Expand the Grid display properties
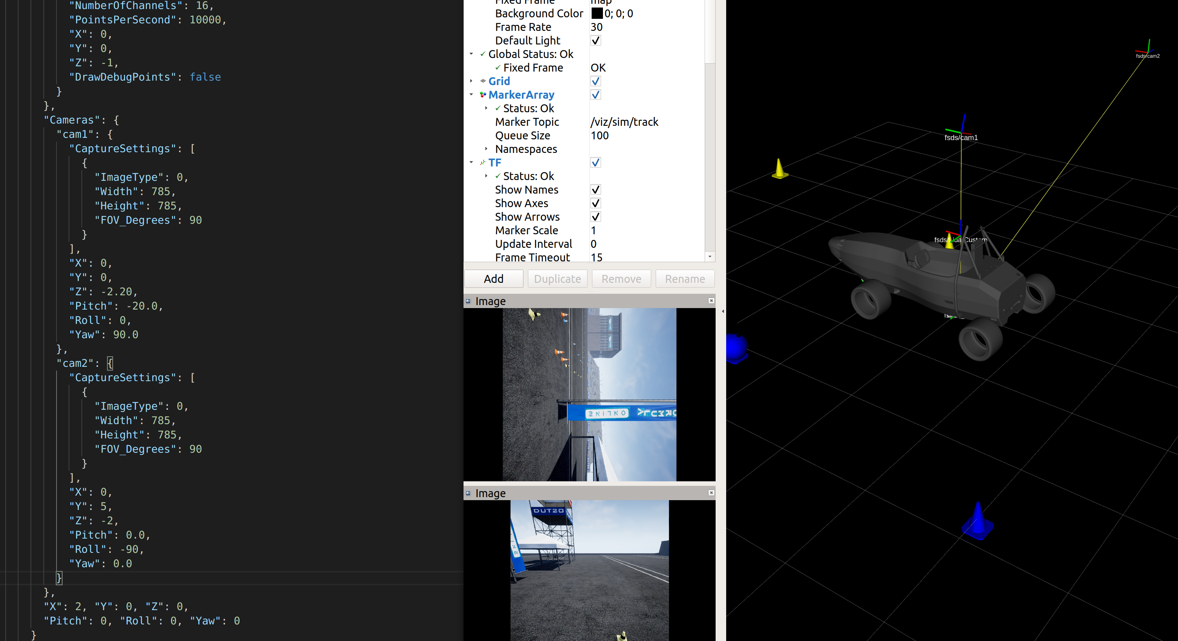The image size is (1178, 641). (x=471, y=81)
